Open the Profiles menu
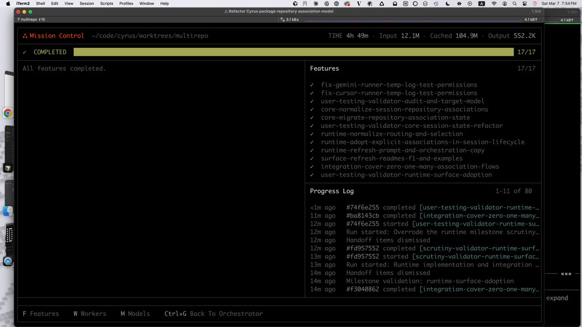This screenshot has width=582, height=327. click(x=126, y=3)
